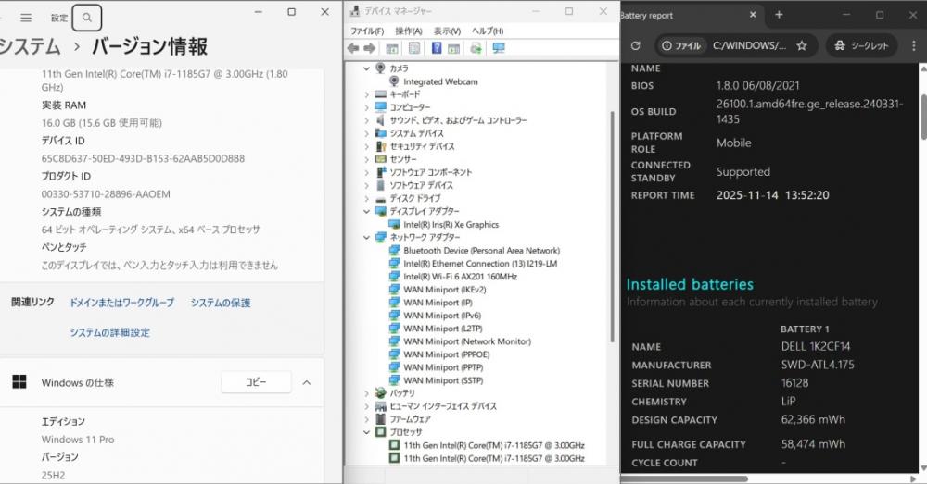The height and width of the screenshot is (484, 927).
Task: Select the first i7-1185G7 processor entry
Action: pos(494,445)
